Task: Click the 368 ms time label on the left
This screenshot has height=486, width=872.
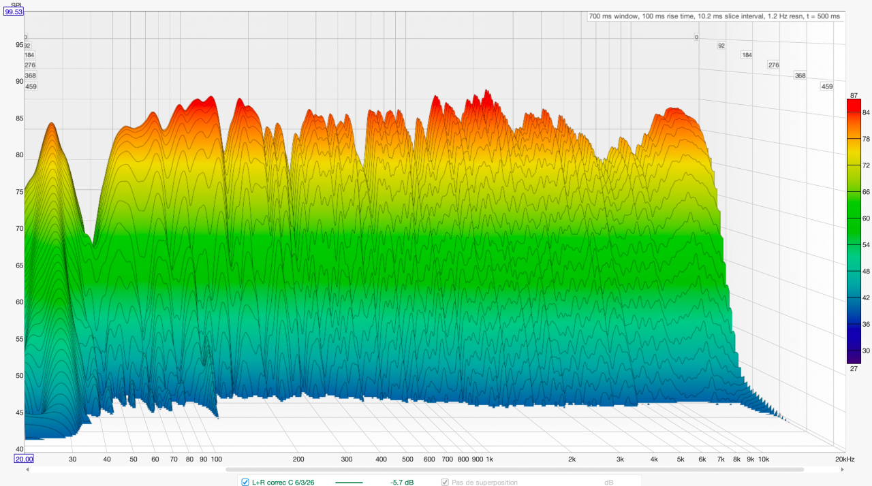Action: pos(30,76)
